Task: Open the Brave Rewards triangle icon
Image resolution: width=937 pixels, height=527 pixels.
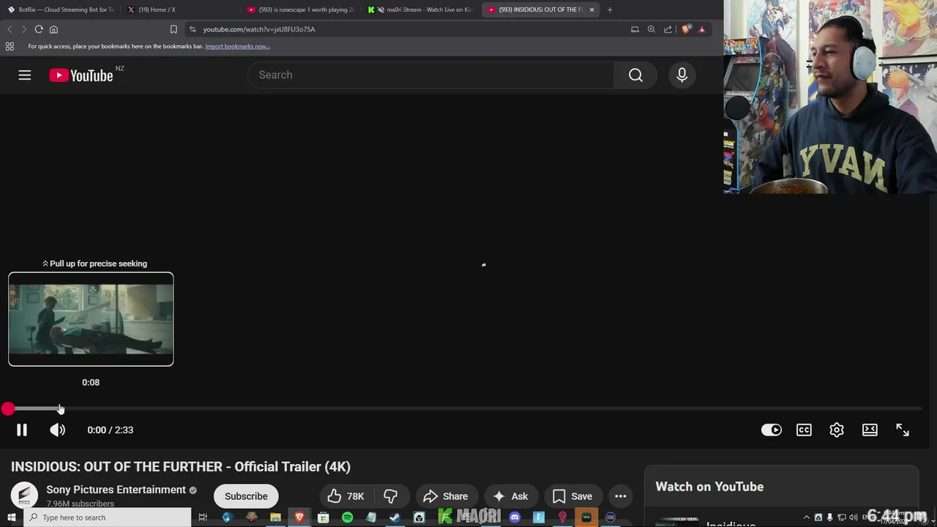Action: [x=701, y=29]
